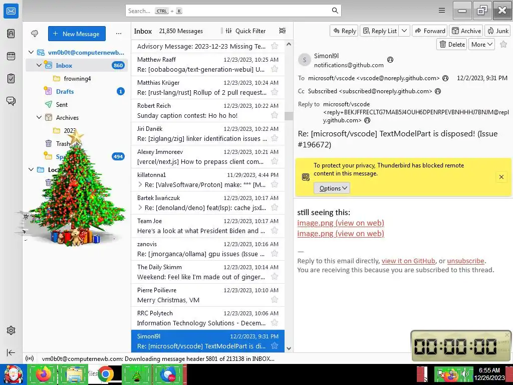The image size is (513, 385).
Task: Click the Reply List button
Action: [x=380, y=31]
